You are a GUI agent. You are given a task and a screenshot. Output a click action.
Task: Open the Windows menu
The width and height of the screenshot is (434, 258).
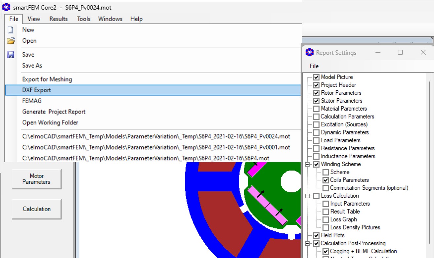pyautogui.click(x=110, y=19)
